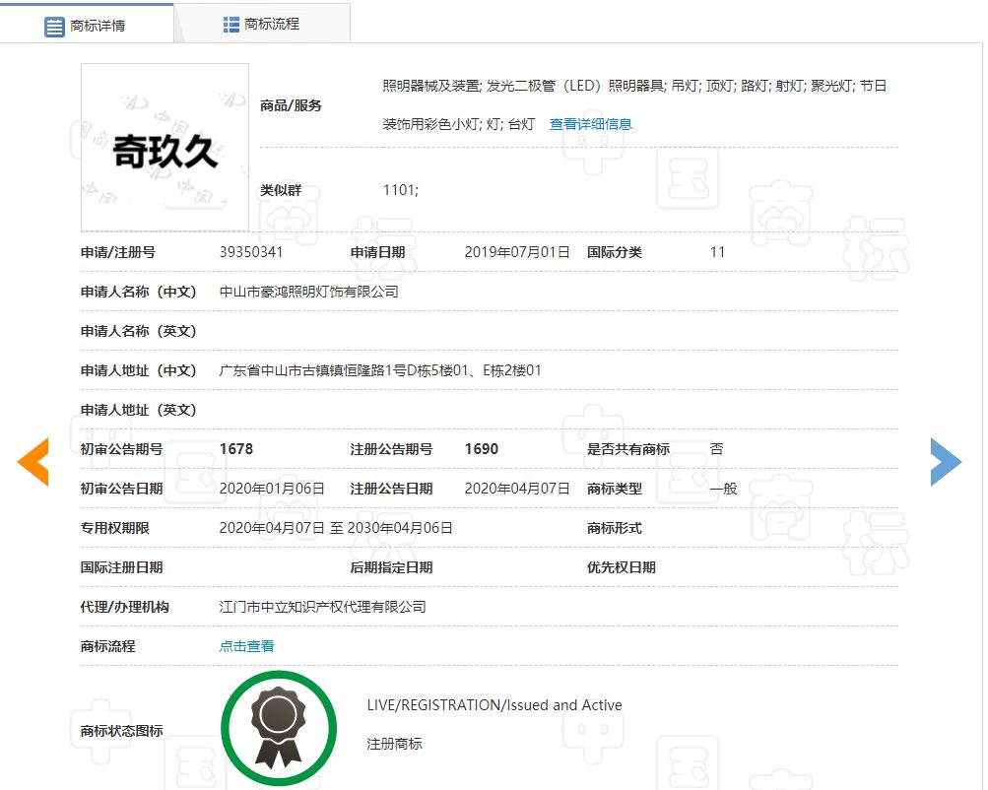Click registration number 39350341

click(251, 252)
